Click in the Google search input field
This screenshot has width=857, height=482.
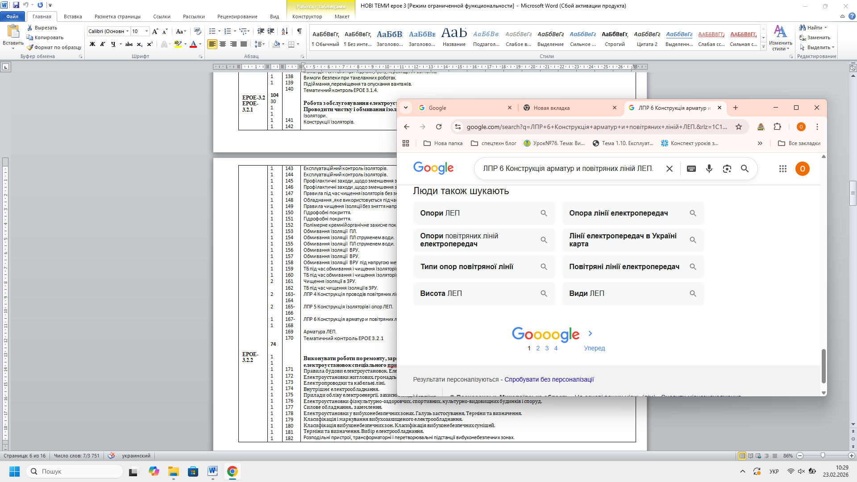tap(568, 169)
